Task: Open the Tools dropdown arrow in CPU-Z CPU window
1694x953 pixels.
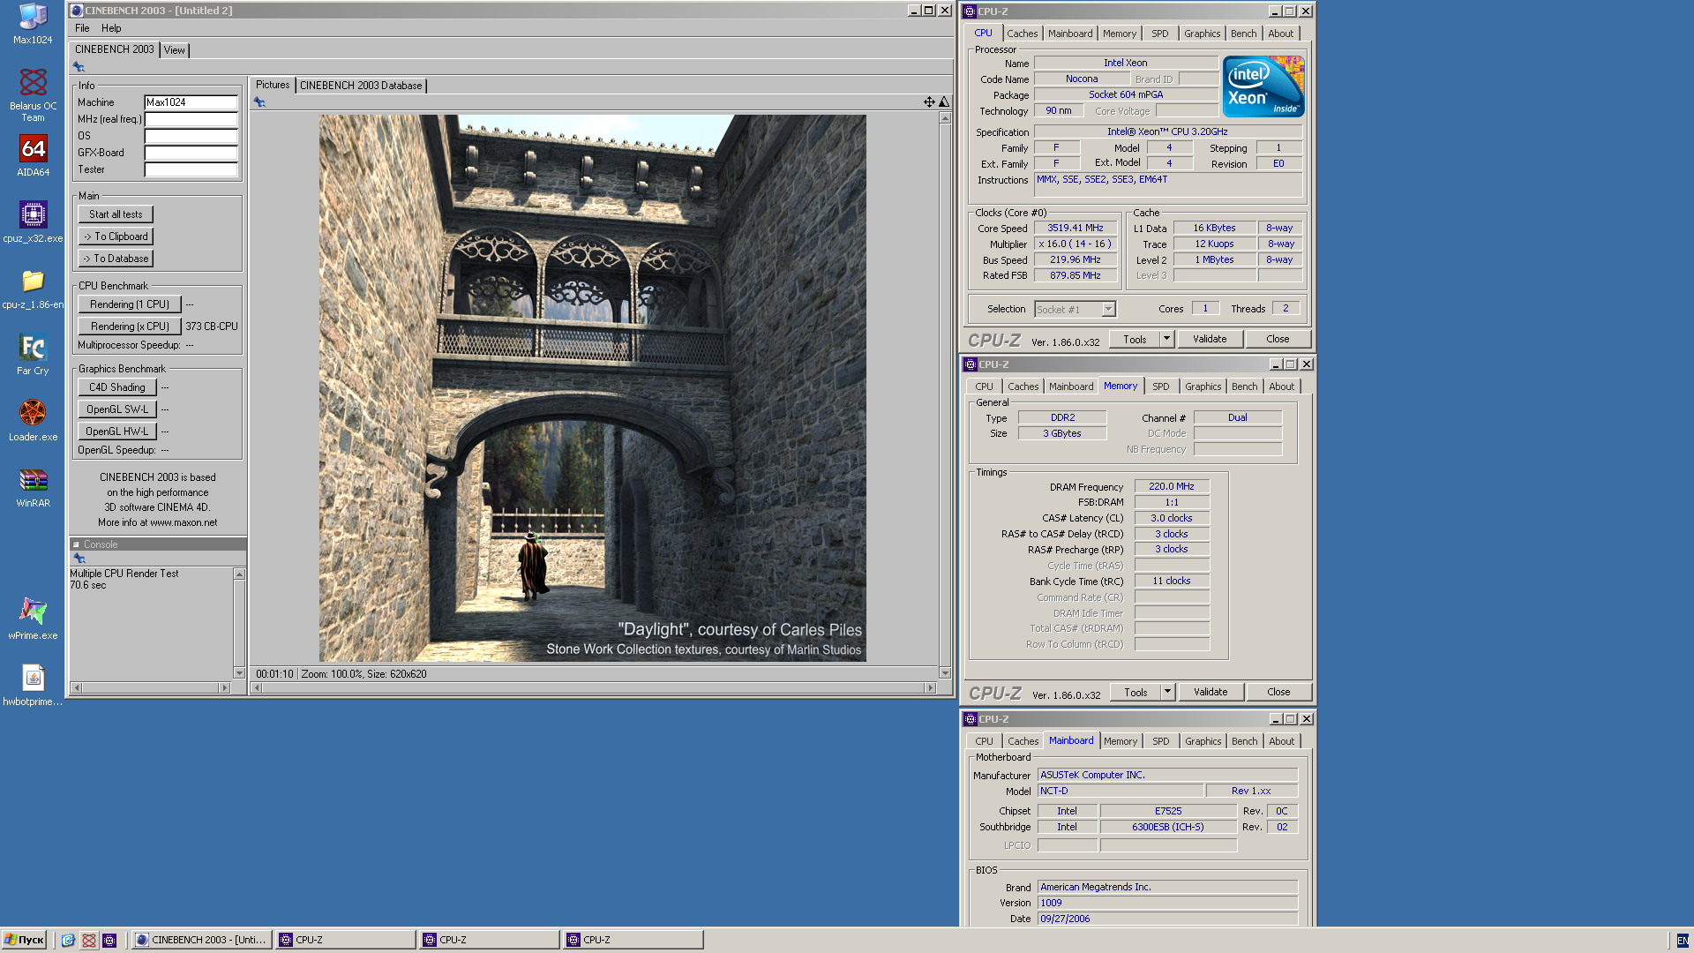Action: (1166, 339)
